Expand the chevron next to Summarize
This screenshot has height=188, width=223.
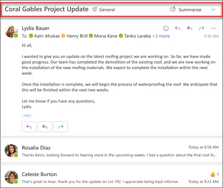pyautogui.click(x=213, y=10)
